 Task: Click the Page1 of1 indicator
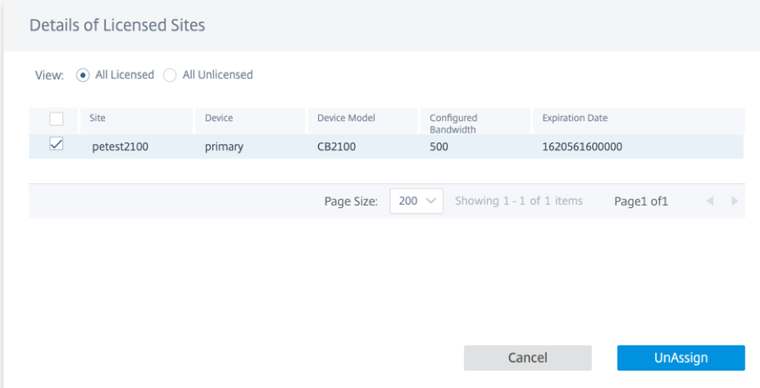click(641, 201)
